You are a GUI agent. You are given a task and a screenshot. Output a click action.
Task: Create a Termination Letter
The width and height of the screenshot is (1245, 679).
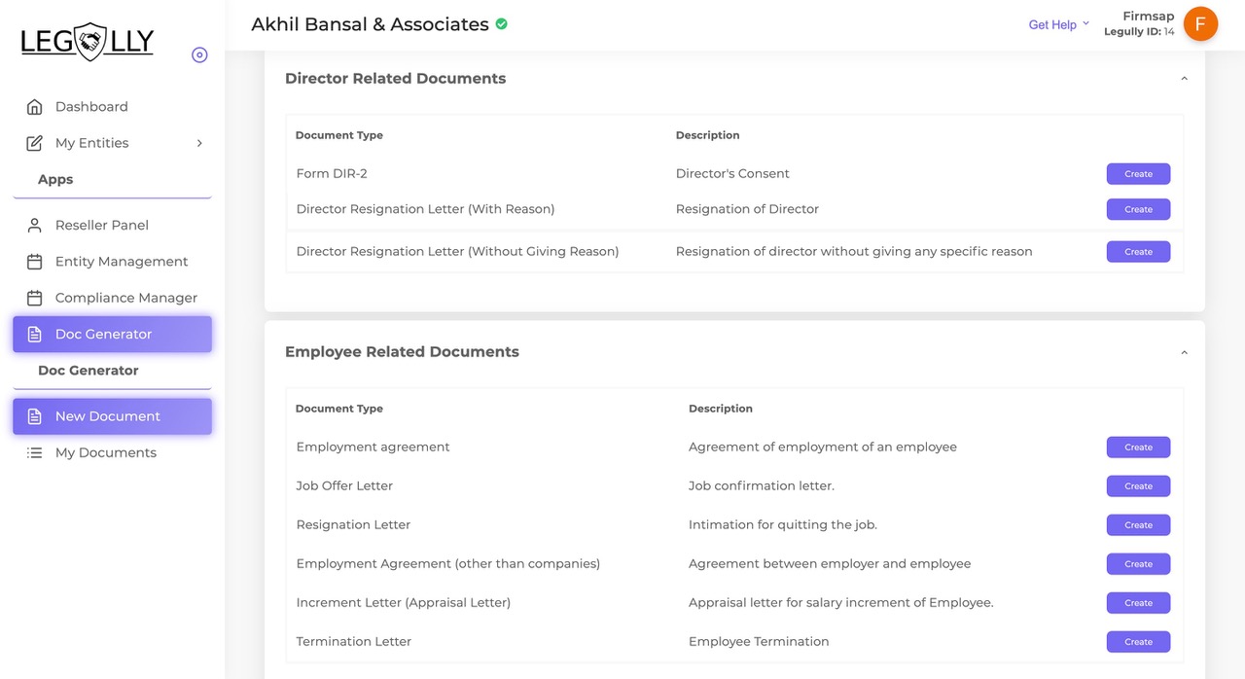1138,642
